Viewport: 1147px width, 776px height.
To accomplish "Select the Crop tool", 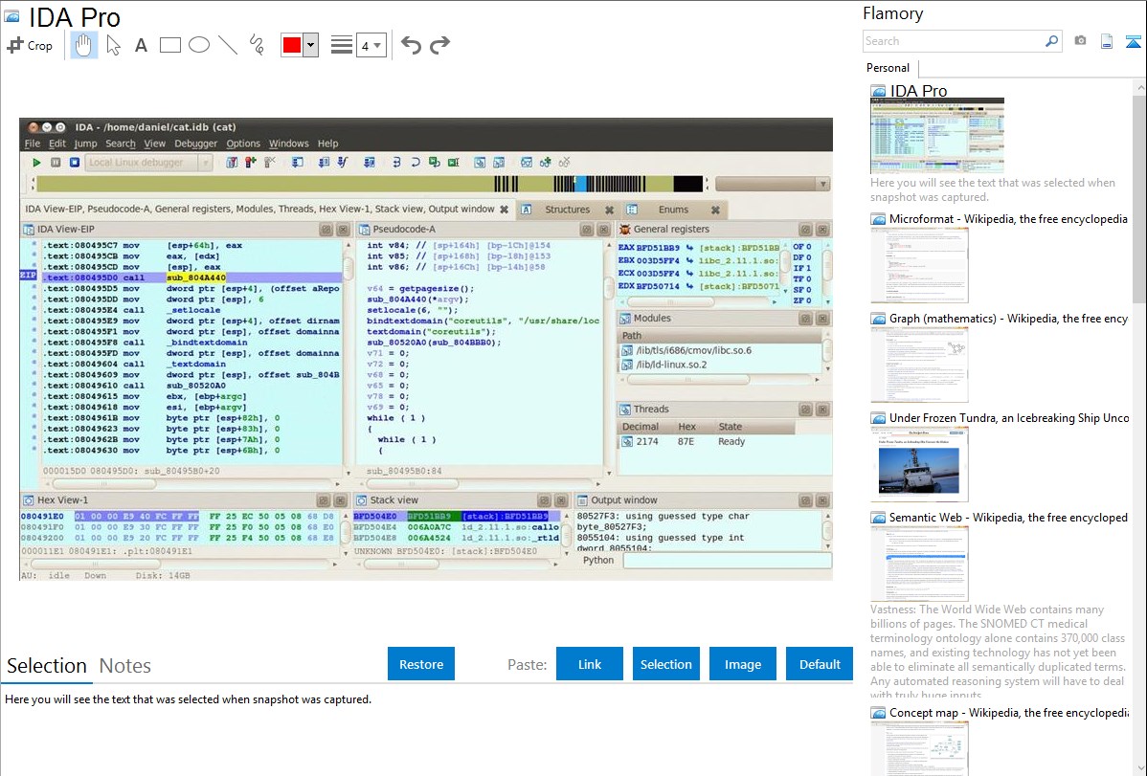I will click(x=30, y=45).
